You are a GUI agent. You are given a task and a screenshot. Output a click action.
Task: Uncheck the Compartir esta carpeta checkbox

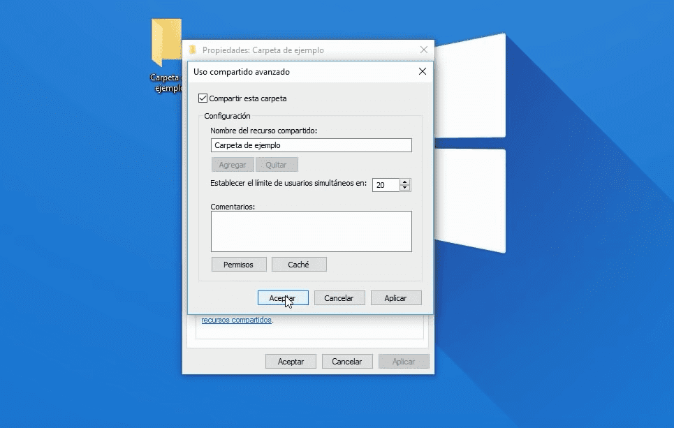tap(203, 98)
